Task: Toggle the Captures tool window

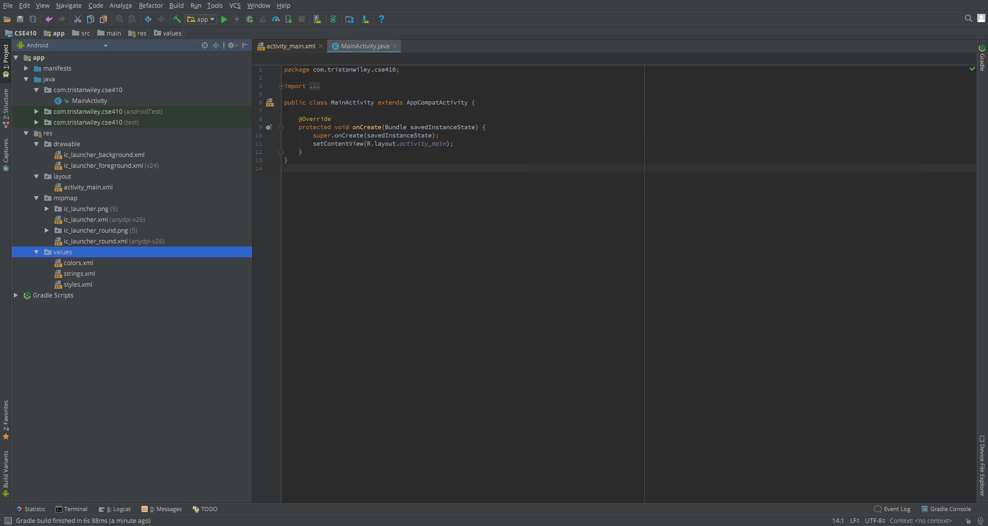Action: pos(6,154)
